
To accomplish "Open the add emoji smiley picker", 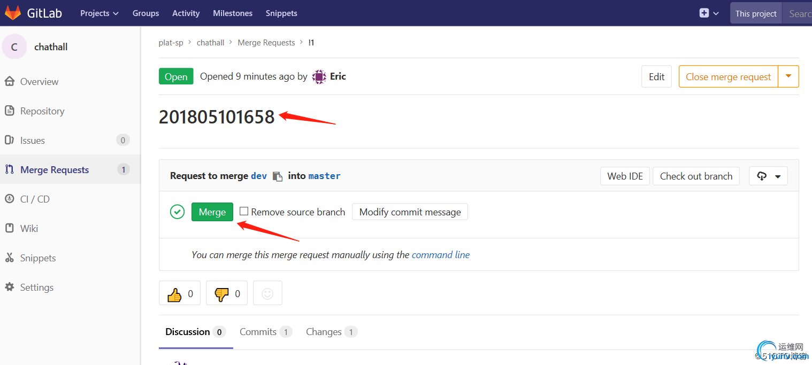I will [267, 293].
